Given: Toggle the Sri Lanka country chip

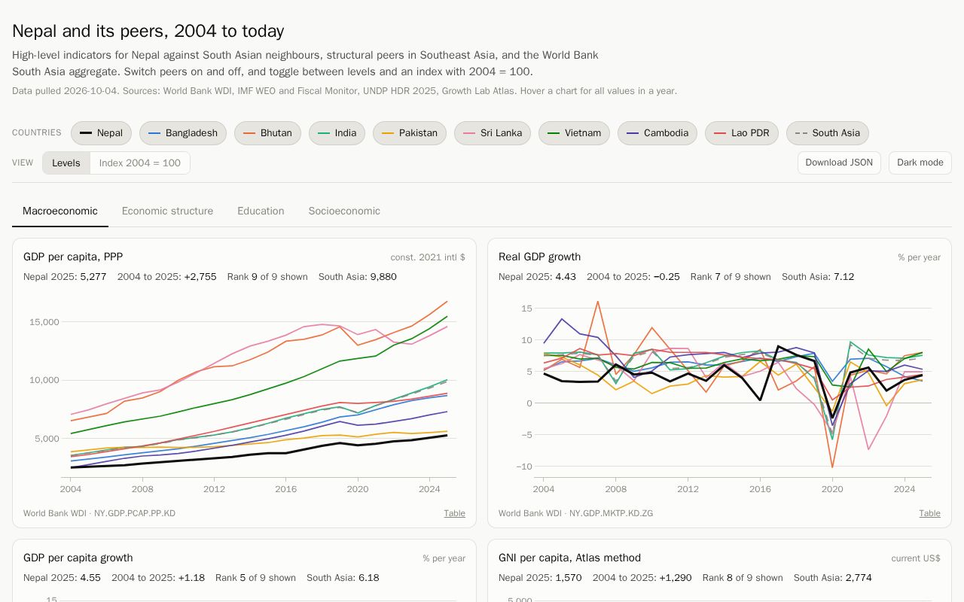Looking at the screenshot, I should click(x=493, y=133).
